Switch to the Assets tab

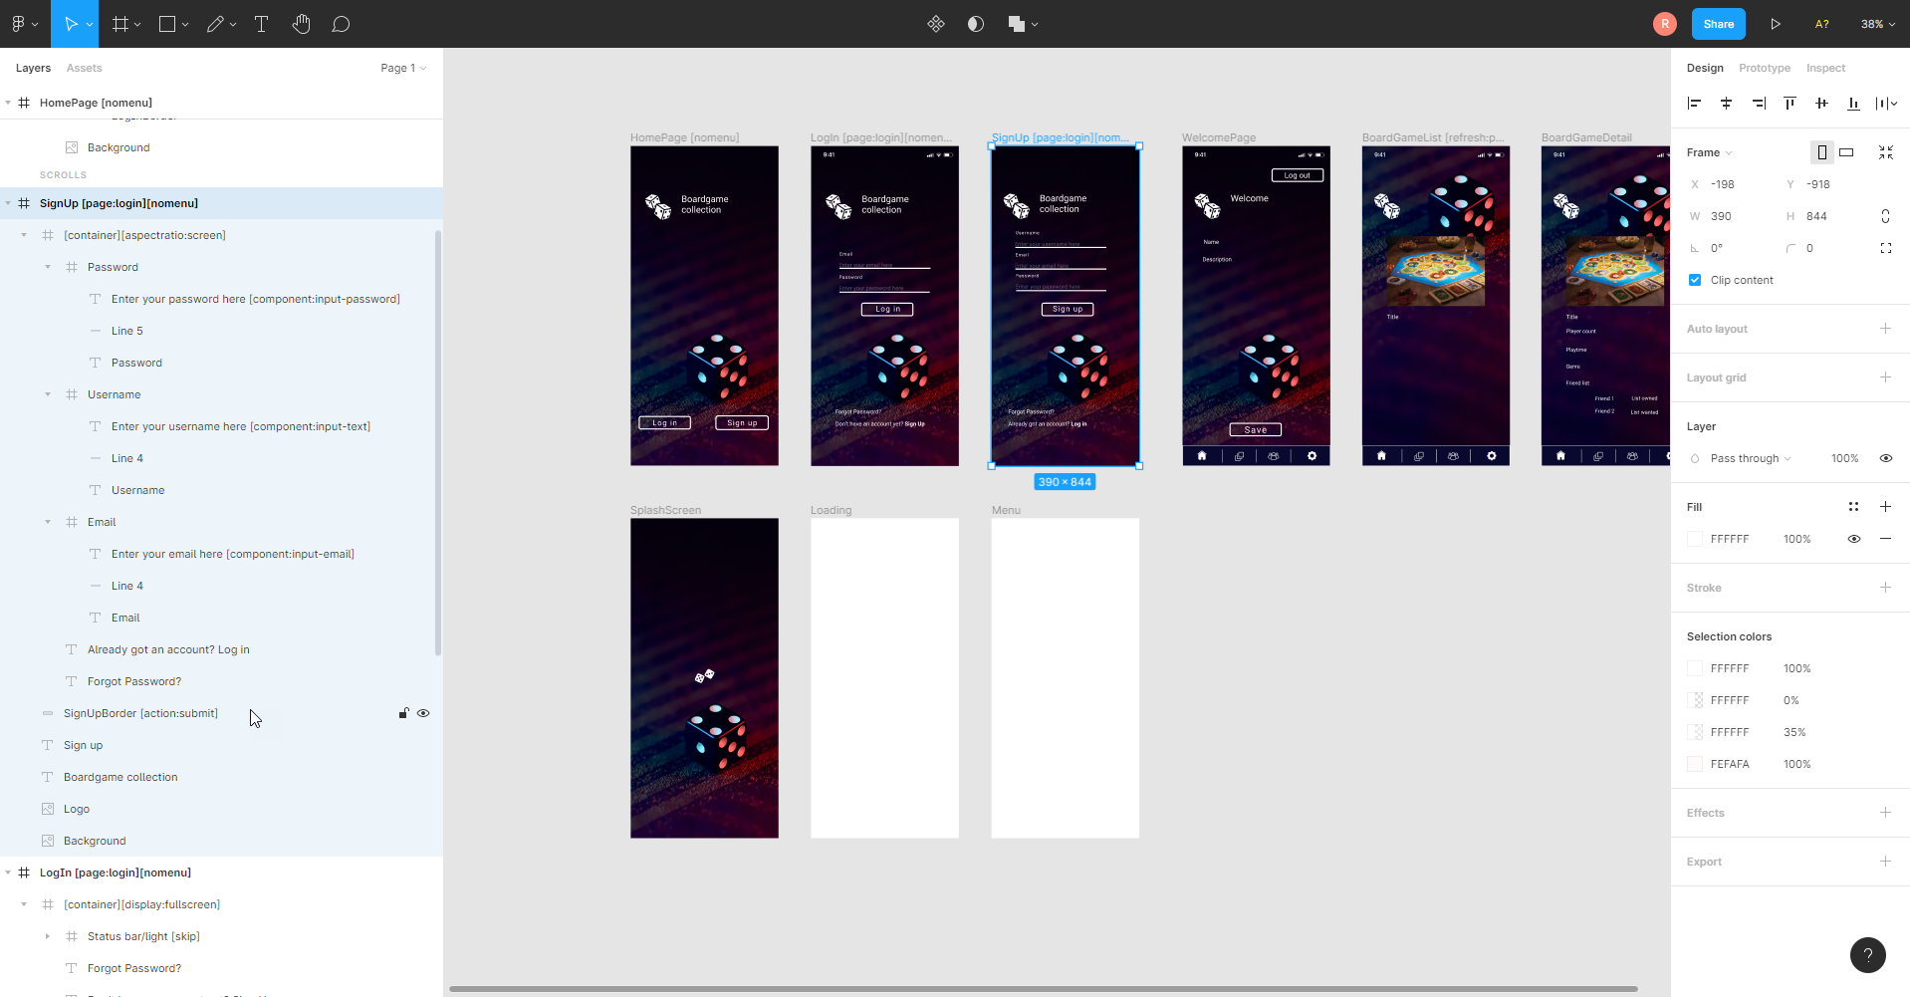pyautogui.click(x=85, y=68)
